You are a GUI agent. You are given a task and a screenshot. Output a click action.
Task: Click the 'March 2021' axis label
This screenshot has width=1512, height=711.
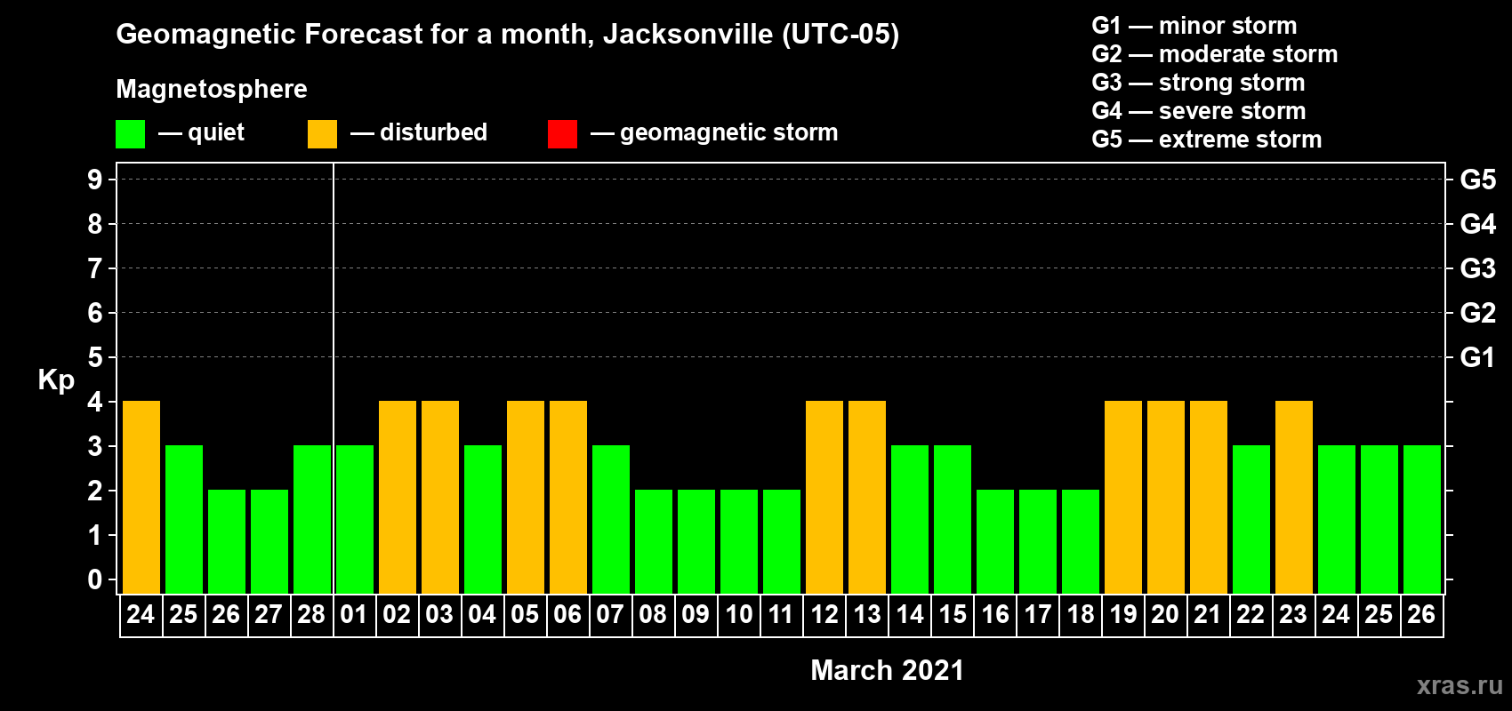tap(888, 670)
